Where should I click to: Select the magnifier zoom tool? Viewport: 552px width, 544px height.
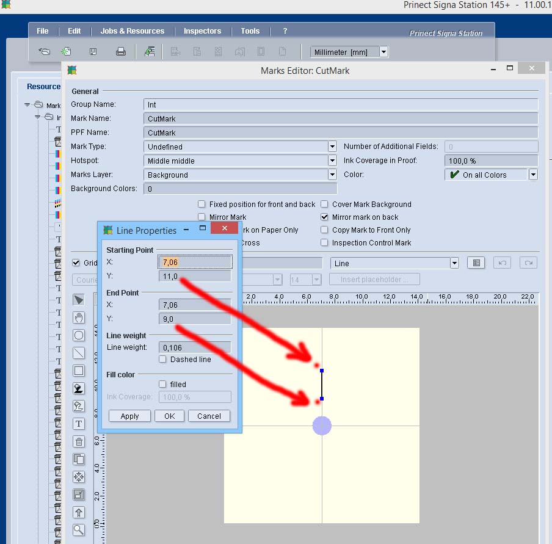[79, 530]
